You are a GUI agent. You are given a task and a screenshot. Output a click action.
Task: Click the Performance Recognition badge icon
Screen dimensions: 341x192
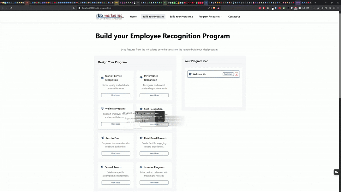pyautogui.click(x=141, y=77)
